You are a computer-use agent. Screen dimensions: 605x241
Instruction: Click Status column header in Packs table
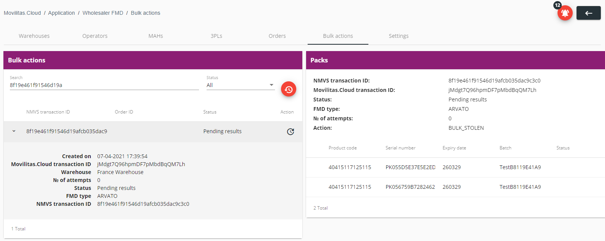pyautogui.click(x=563, y=148)
